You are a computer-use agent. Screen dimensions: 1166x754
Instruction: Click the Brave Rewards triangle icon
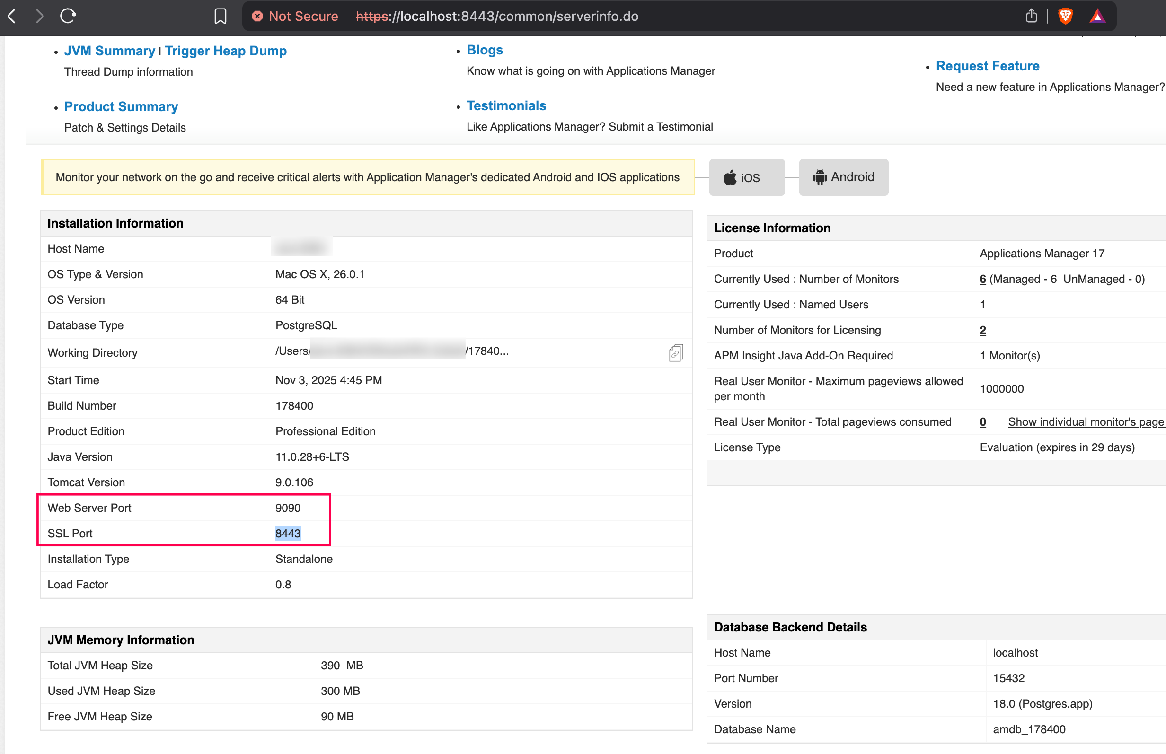pyautogui.click(x=1097, y=17)
